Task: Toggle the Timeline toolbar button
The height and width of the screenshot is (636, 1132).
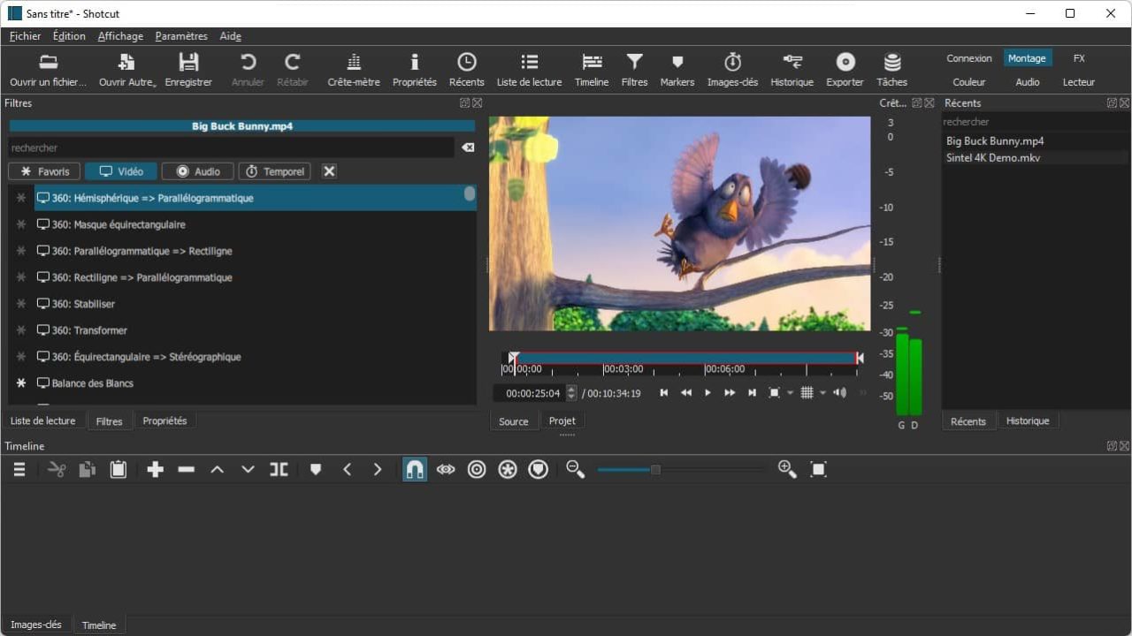Action: pyautogui.click(x=592, y=70)
